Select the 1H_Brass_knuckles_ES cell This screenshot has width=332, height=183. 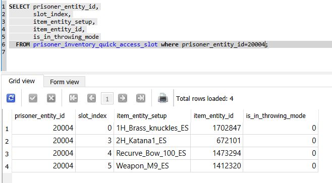tap(152, 128)
